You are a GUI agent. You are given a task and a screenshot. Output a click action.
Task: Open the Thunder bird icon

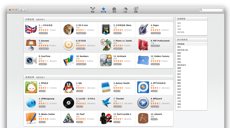click(106, 103)
